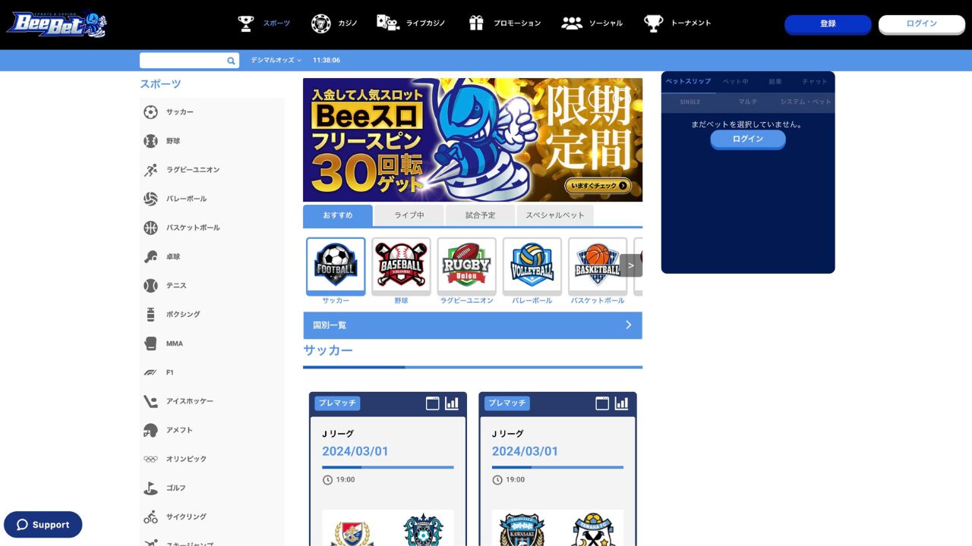972x546 pixels.
Task: Select rugby union player icon in sidebar
Action: tap(150, 170)
